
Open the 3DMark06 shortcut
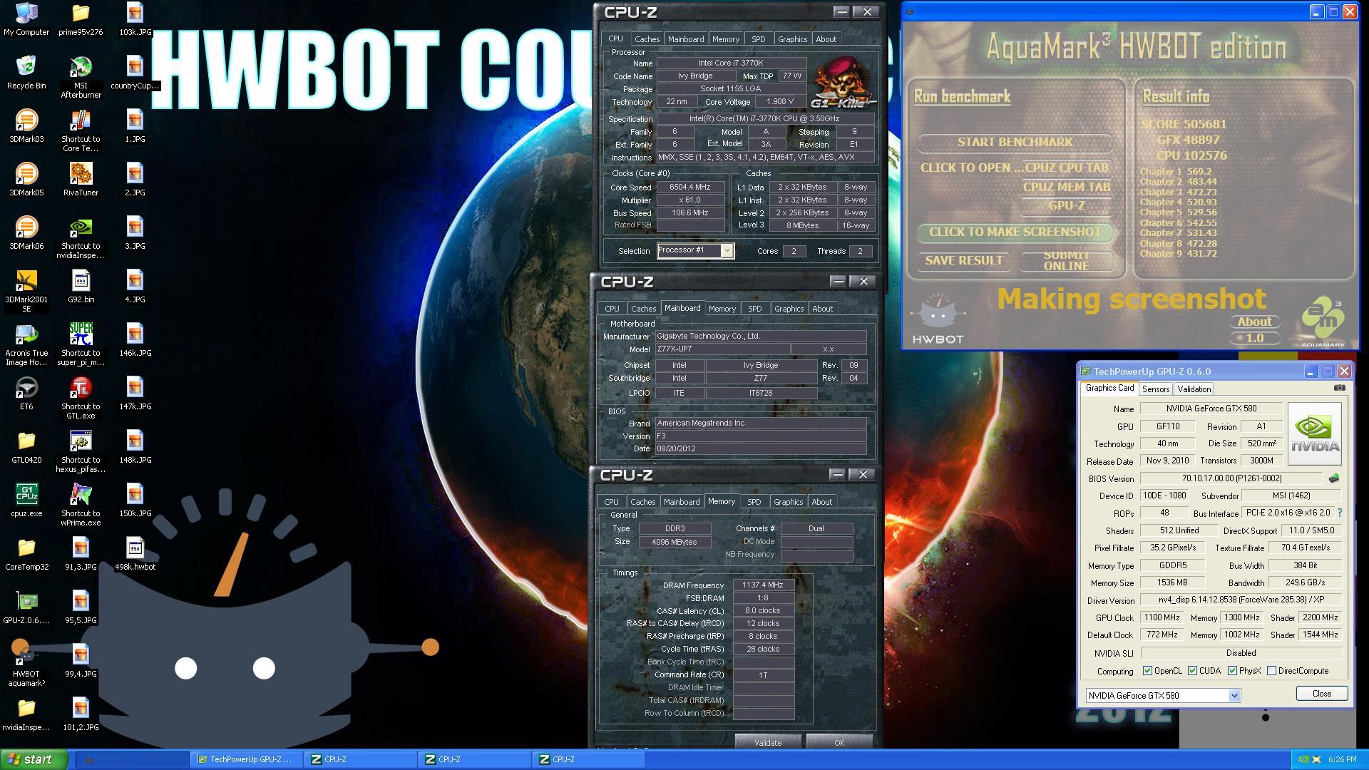26,233
